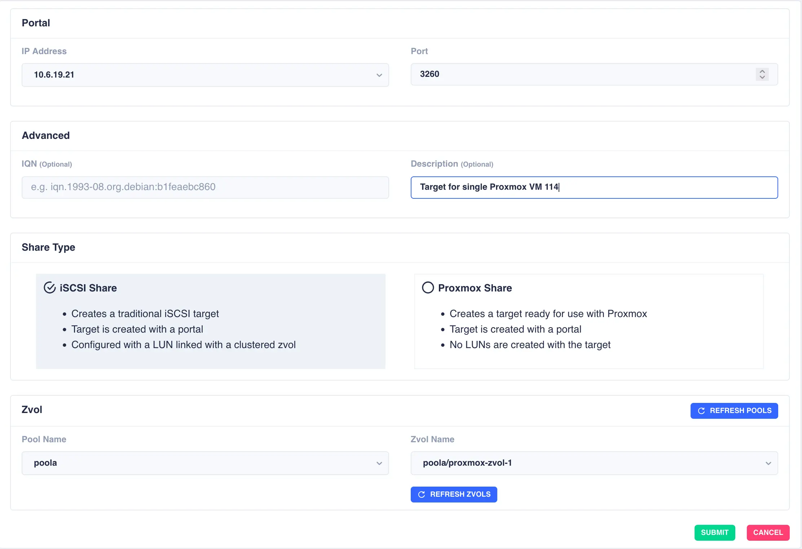This screenshot has width=802, height=549.
Task: Click the refresh icon on REFRESH ZVOLS button
Action: (421, 494)
